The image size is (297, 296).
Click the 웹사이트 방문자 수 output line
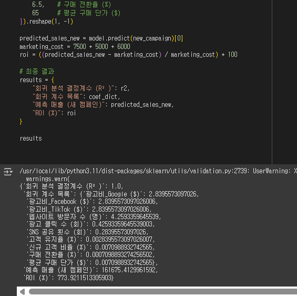pos(94,216)
